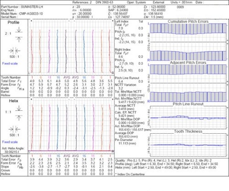
Task: Click the Helix 1:1 vertical scale arrows icon
Action: (19, 113)
